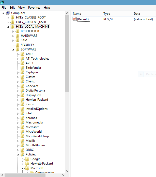Collapse the Microsoft key under Policies
The image size is (156, 177).
point(23,168)
